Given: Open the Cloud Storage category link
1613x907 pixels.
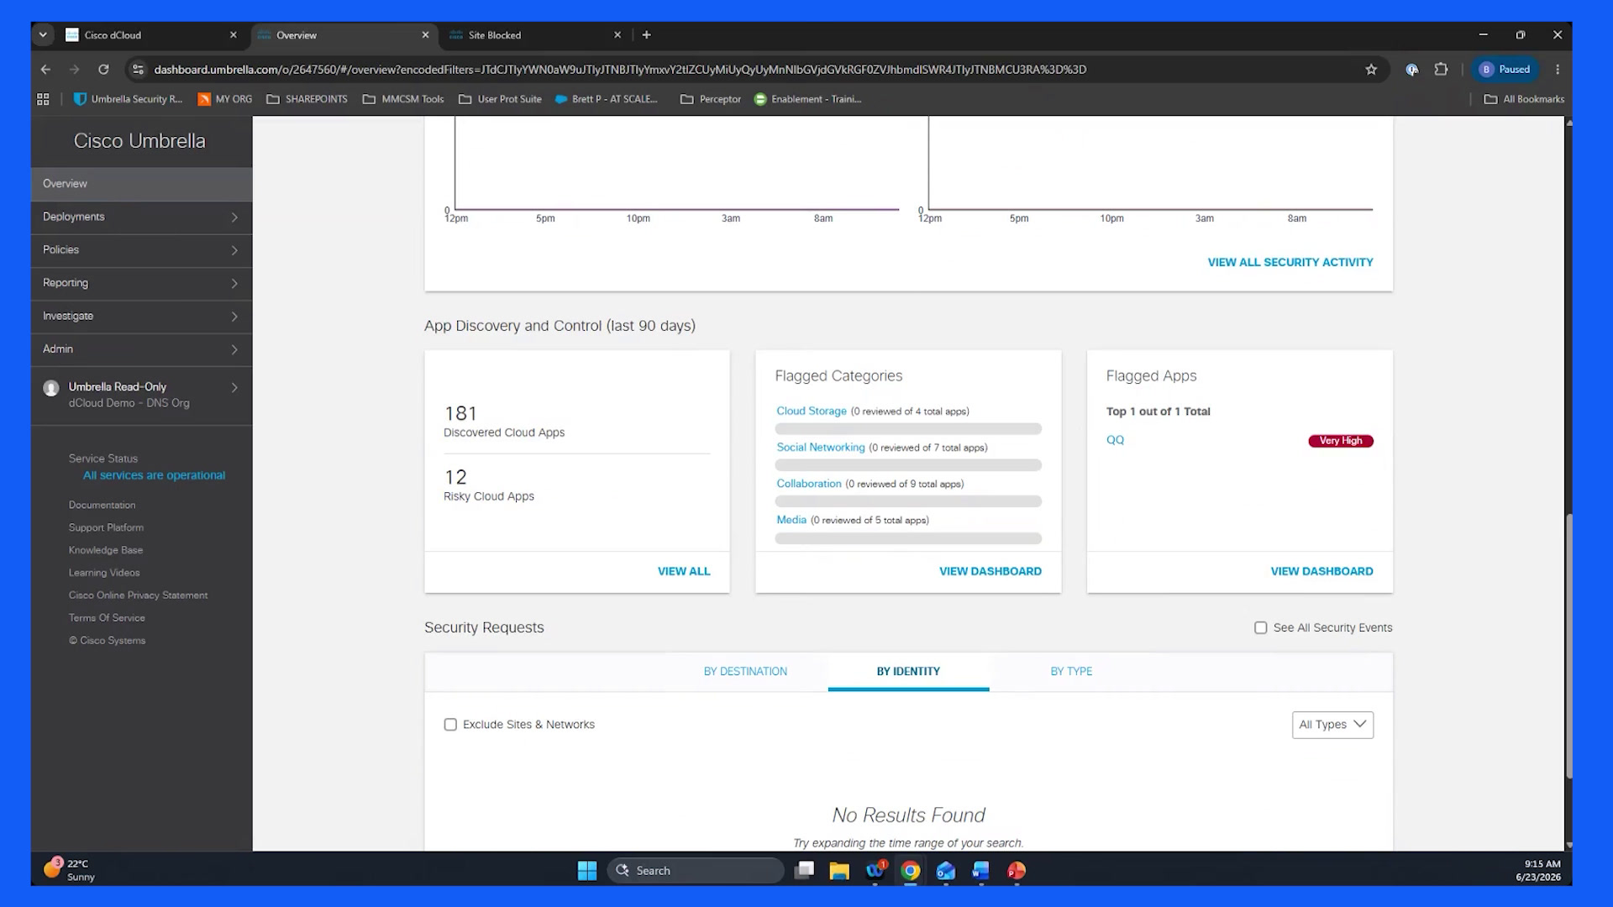Looking at the screenshot, I should [812, 412].
